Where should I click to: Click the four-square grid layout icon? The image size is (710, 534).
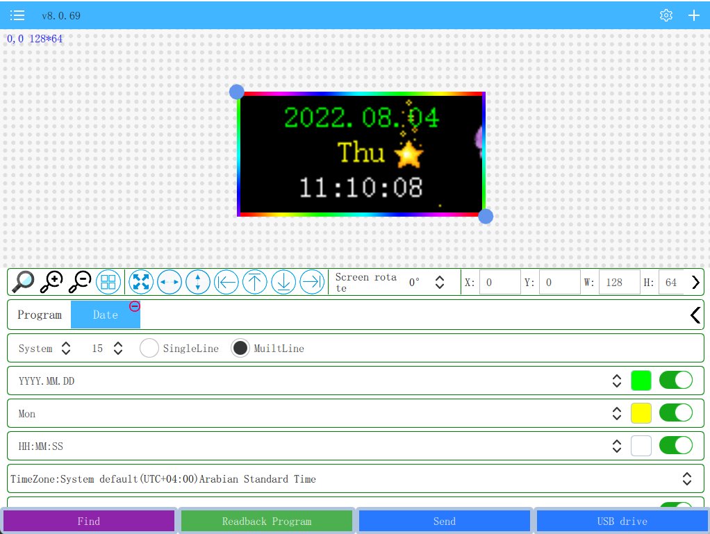[108, 282]
